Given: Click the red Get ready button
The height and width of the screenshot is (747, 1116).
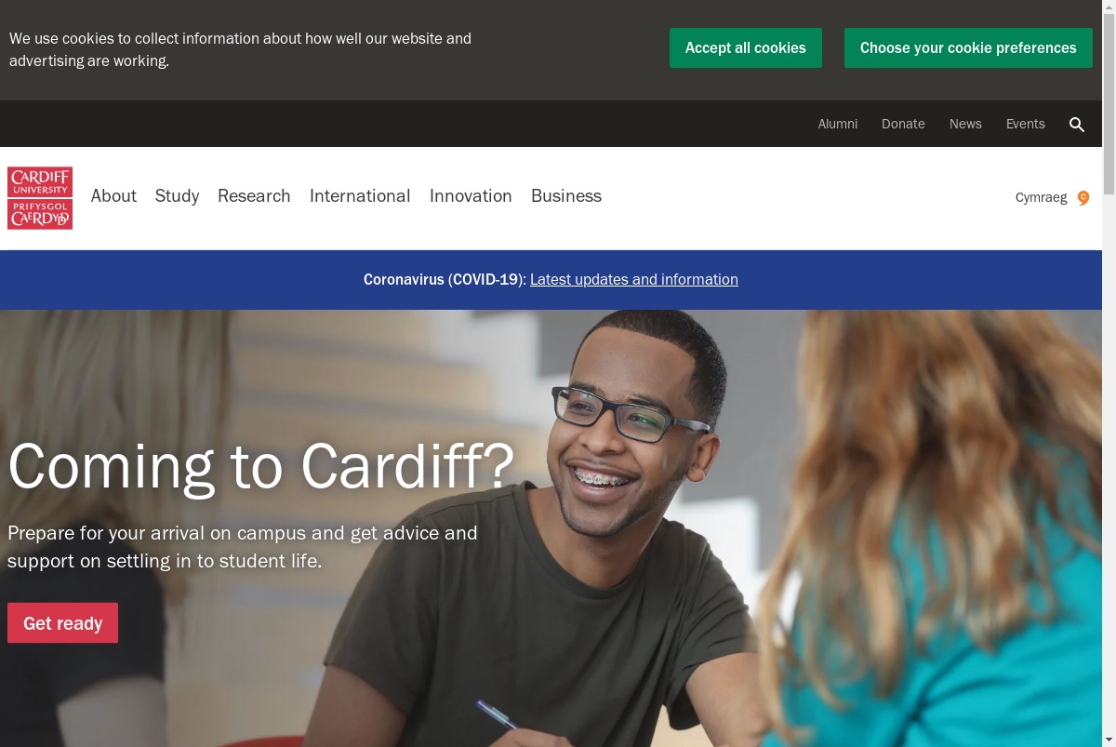Looking at the screenshot, I should pos(62,623).
